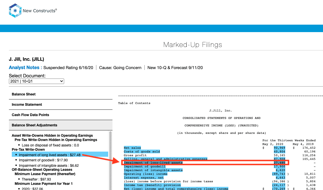The image size is (323, 190).
Task: Click the Table of Contents text
Action: (x=134, y=103)
